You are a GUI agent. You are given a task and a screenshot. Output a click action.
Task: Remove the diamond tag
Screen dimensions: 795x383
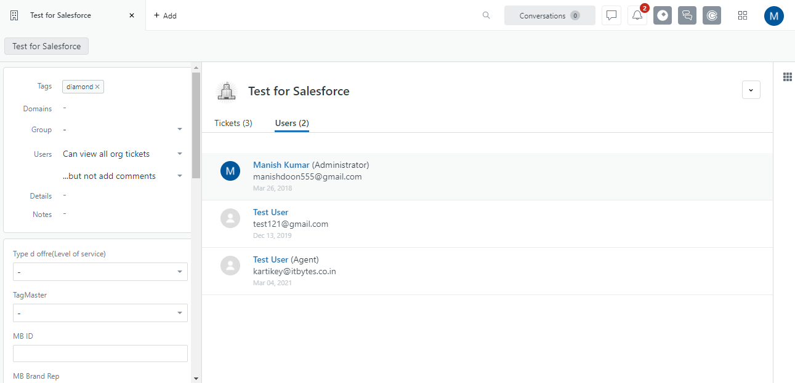click(97, 87)
